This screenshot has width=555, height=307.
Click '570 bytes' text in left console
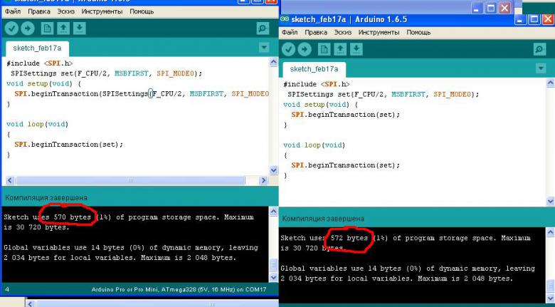pos(72,217)
